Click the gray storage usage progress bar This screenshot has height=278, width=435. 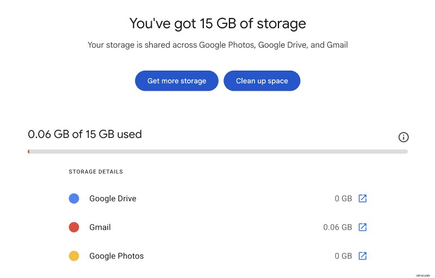point(217,151)
